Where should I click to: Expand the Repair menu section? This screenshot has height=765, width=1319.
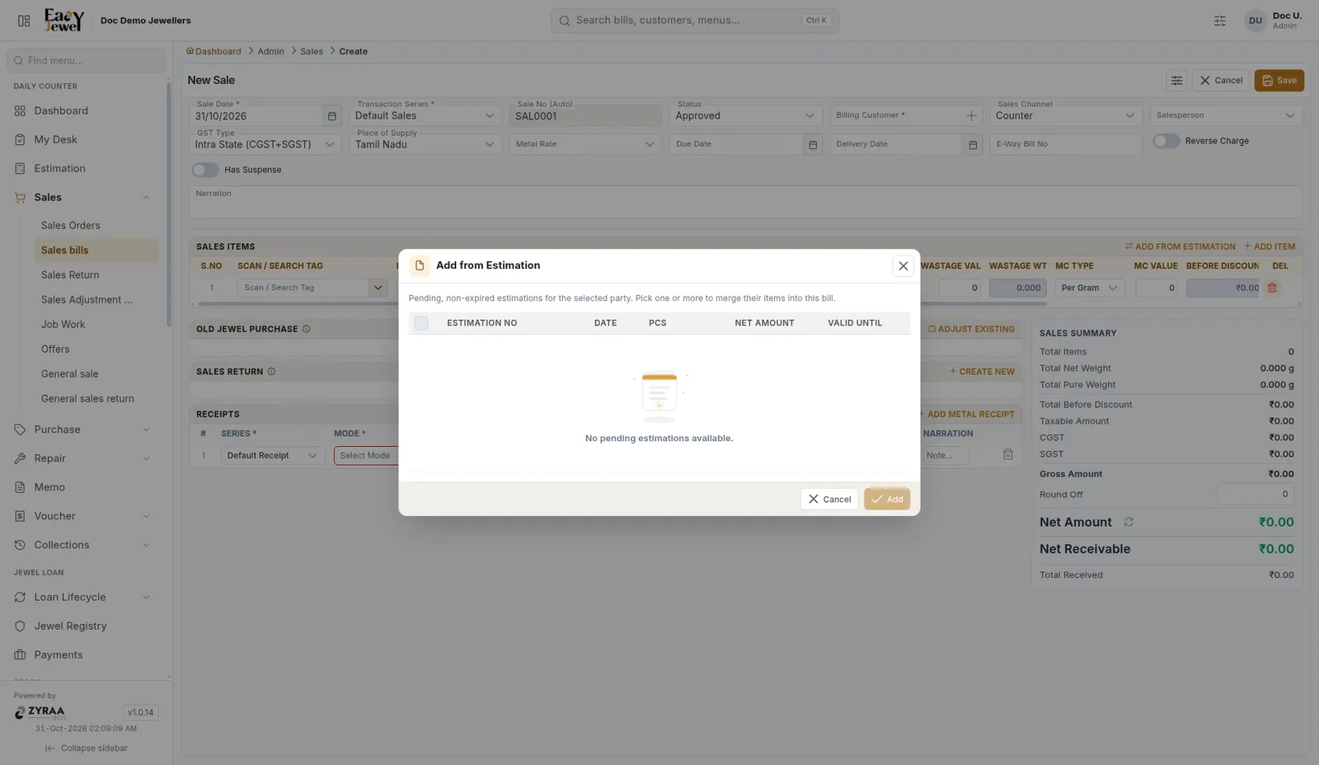click(146, 458)
